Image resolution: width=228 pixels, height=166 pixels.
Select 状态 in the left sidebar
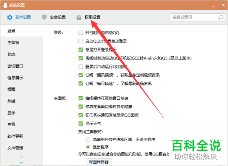point(21,54)
